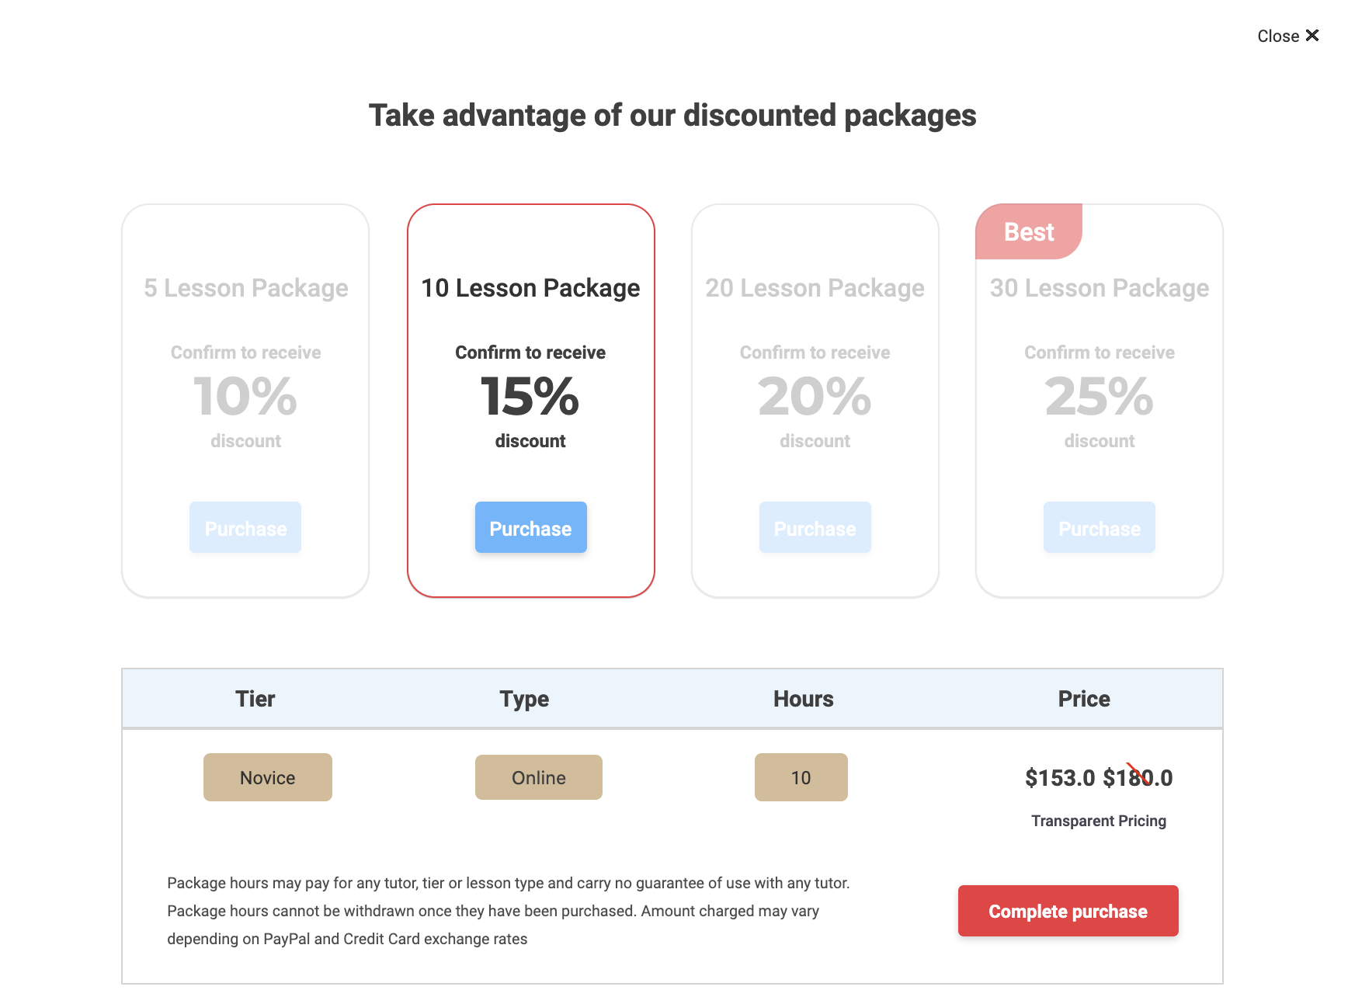Screen dimensions: 1348x997
Task: Click the Complete purchase button
Action: click(x=1068, y=911)
